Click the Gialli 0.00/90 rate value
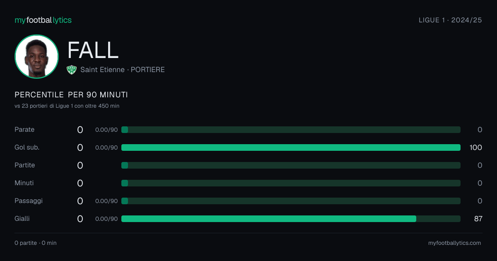The image size is (497, 261). click(106, 219)
